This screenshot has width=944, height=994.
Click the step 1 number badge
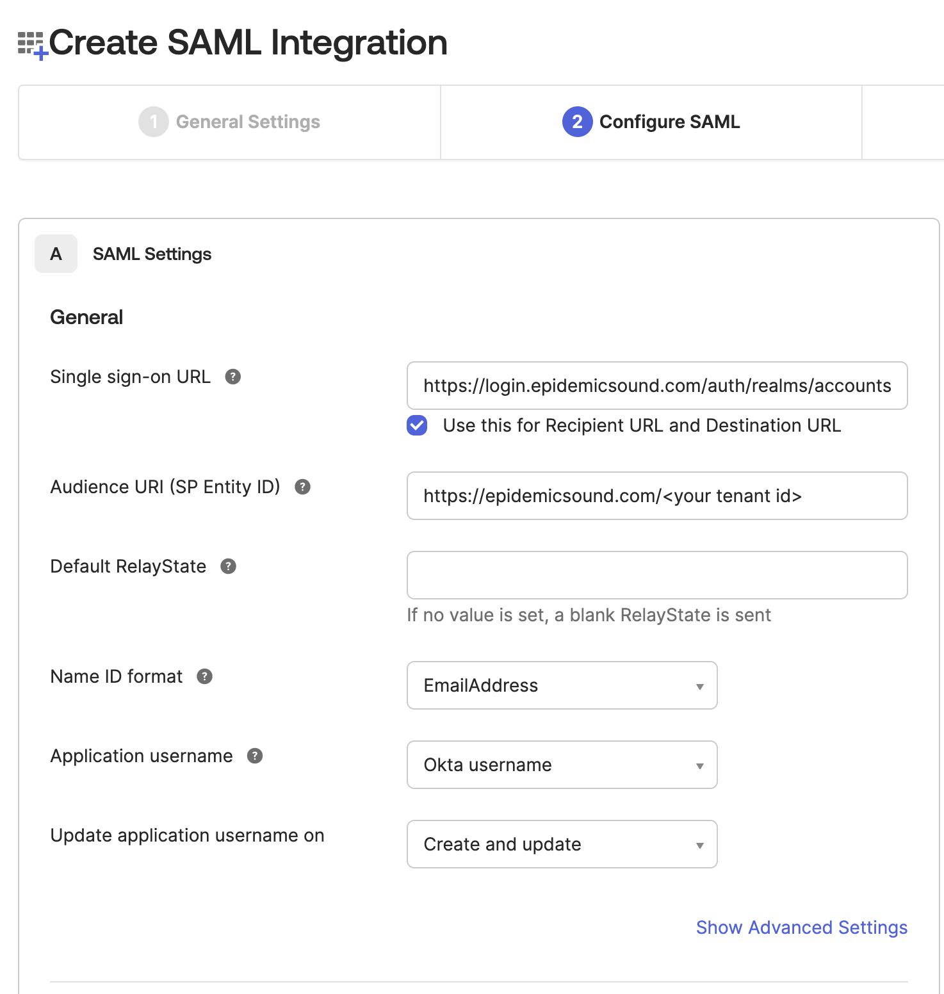[x=154, y=122]
